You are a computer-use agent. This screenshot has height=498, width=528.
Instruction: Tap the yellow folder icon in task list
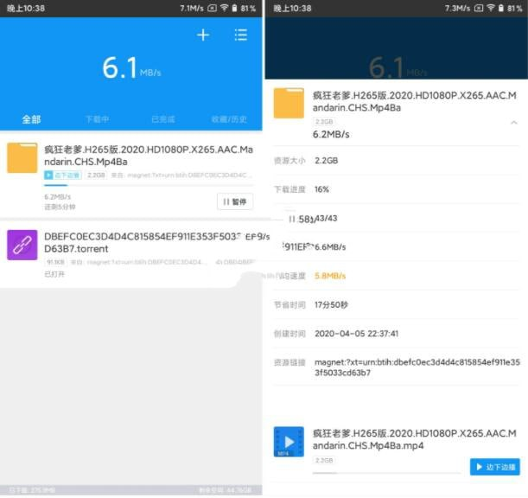tap(22, 158)
